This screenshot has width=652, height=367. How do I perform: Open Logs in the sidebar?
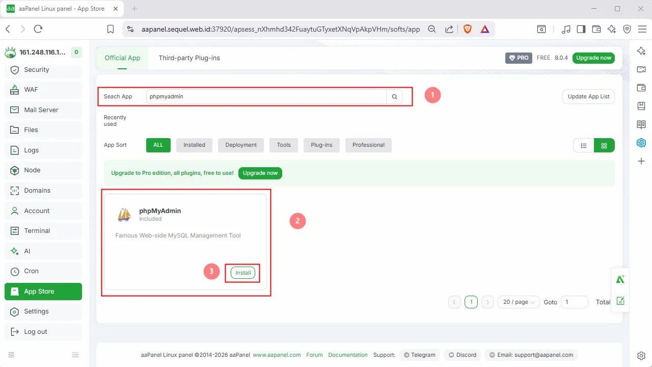(x=43, y=150)
